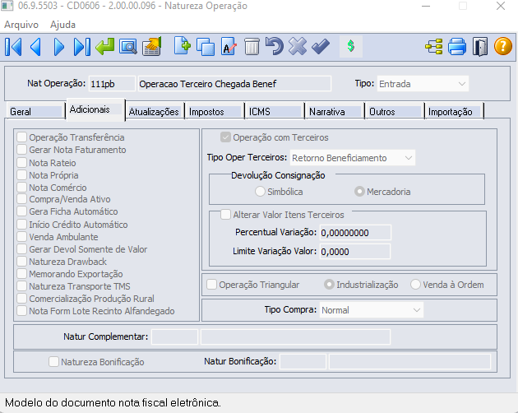Click the Percentual Variação field

[x=355, y=233]
